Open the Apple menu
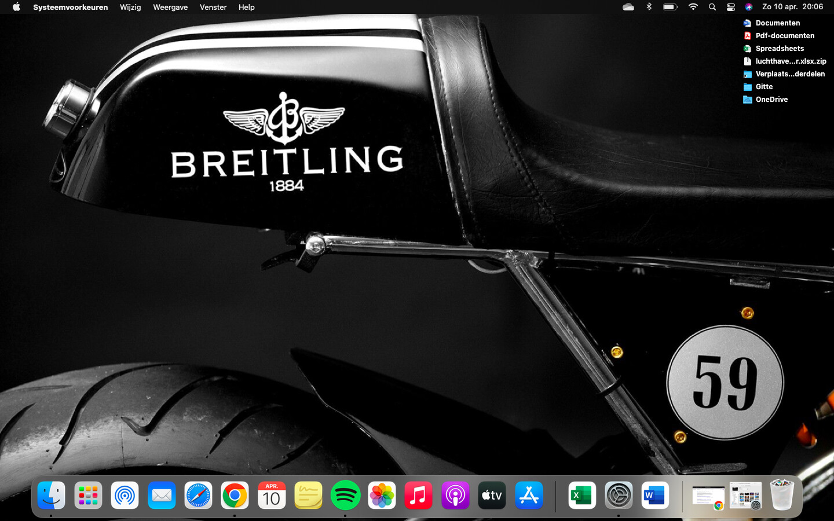This screenshot has width=834, height=521. click(x=16, y=7)
